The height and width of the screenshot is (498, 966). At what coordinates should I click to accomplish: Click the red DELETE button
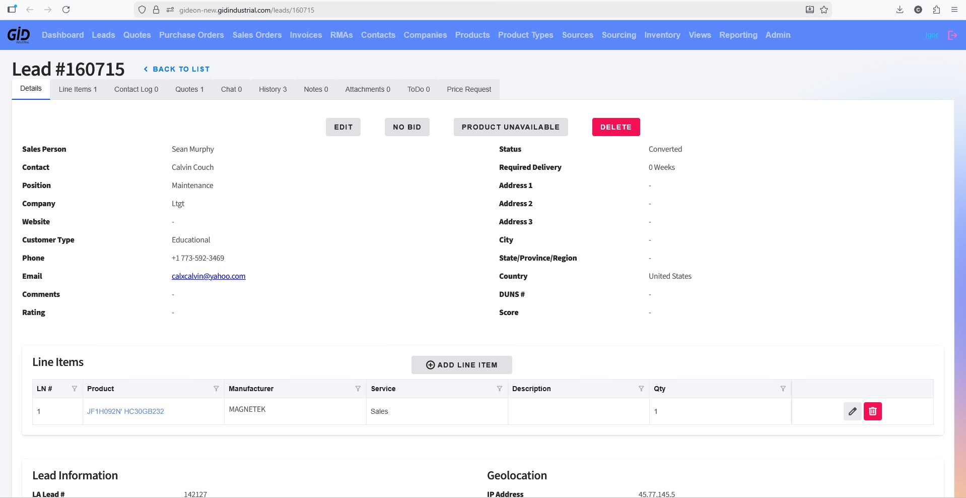(x=616, y=127)
